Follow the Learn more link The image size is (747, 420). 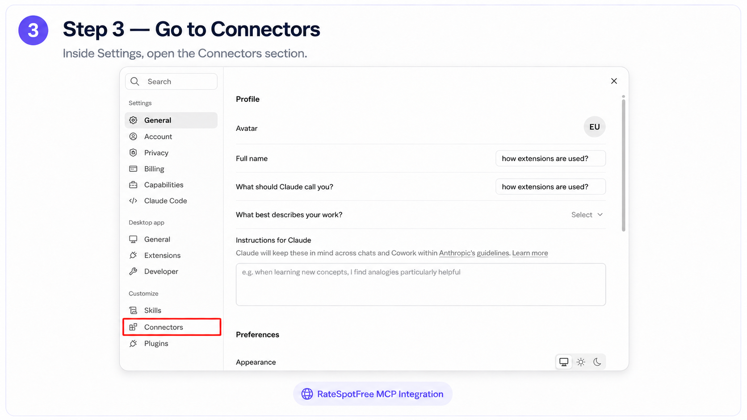pos(530,253)
